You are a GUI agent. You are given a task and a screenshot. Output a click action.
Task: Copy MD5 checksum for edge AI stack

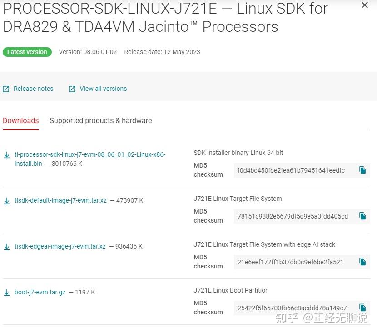click(x=362, y=262)
